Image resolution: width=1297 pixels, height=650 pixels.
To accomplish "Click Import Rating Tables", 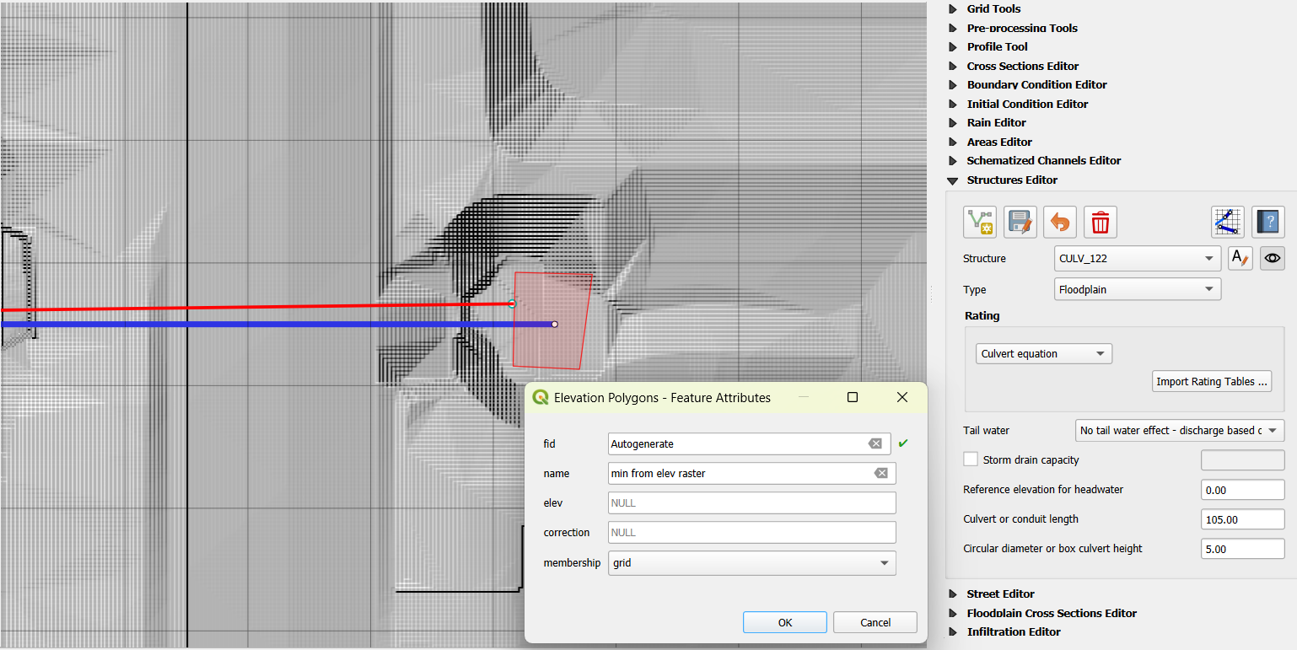I will pos(1211,381).
